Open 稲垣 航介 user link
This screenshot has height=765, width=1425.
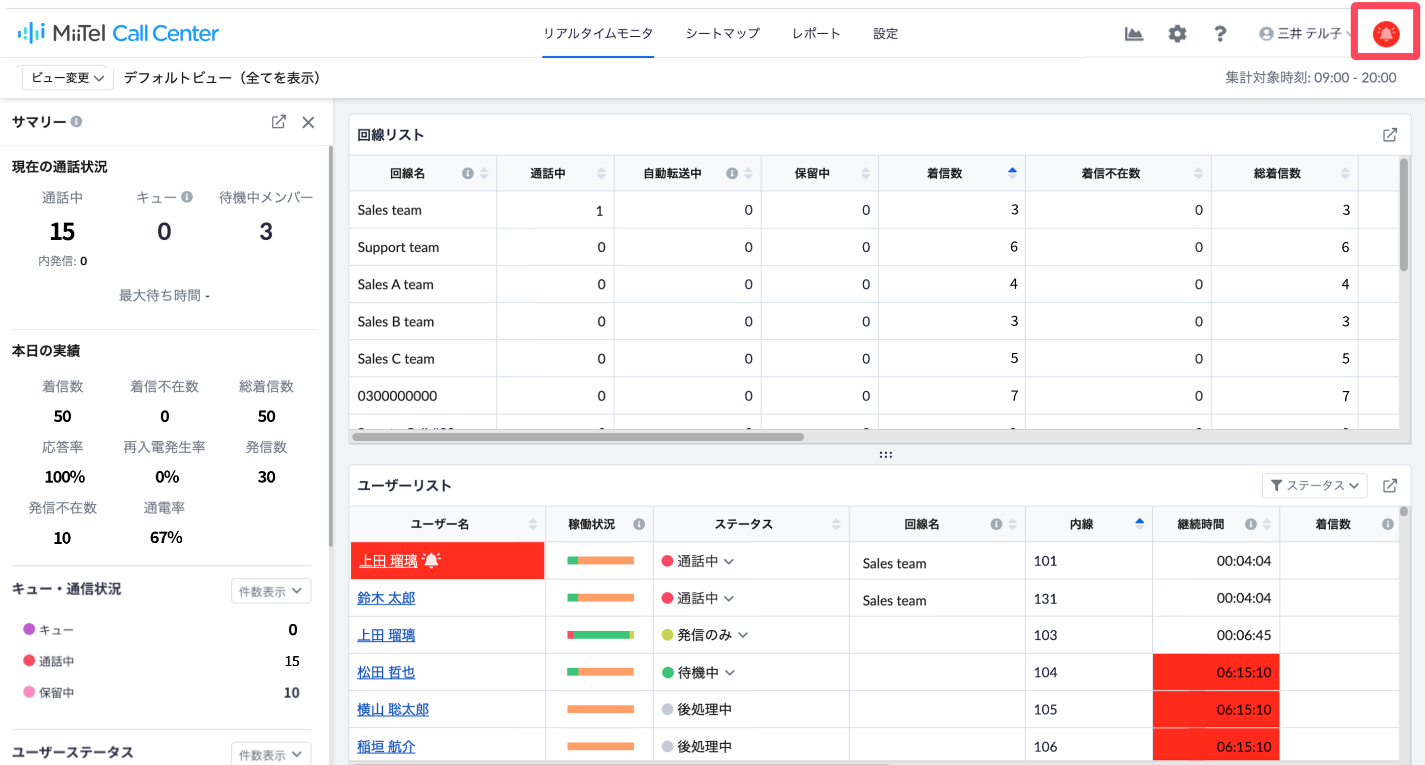point(386,746)
